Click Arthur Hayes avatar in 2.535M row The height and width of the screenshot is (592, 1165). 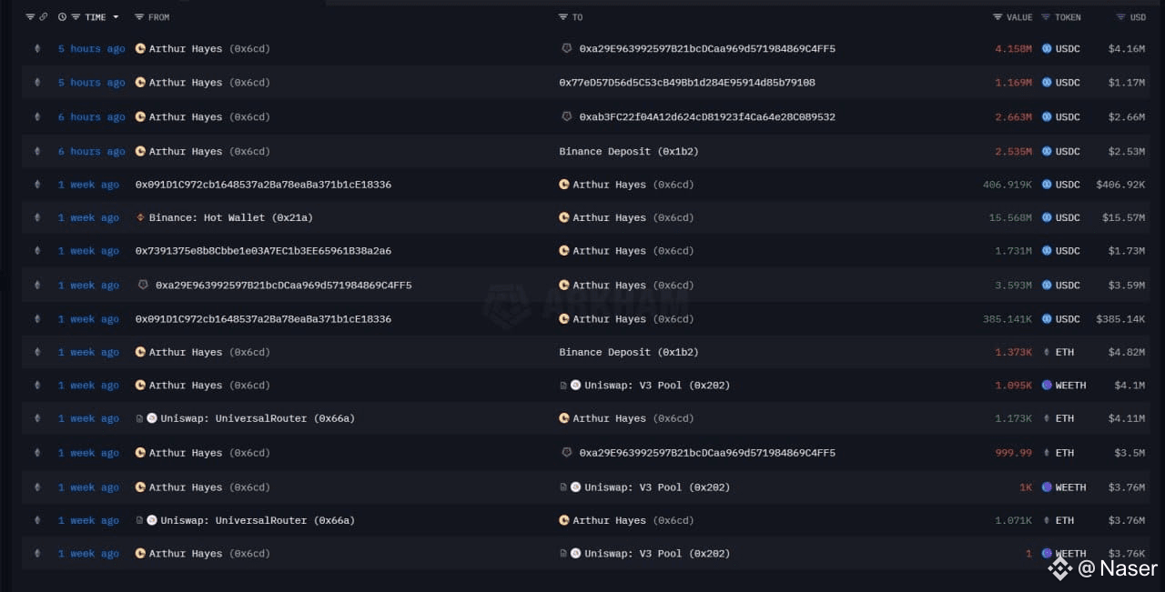140,152
